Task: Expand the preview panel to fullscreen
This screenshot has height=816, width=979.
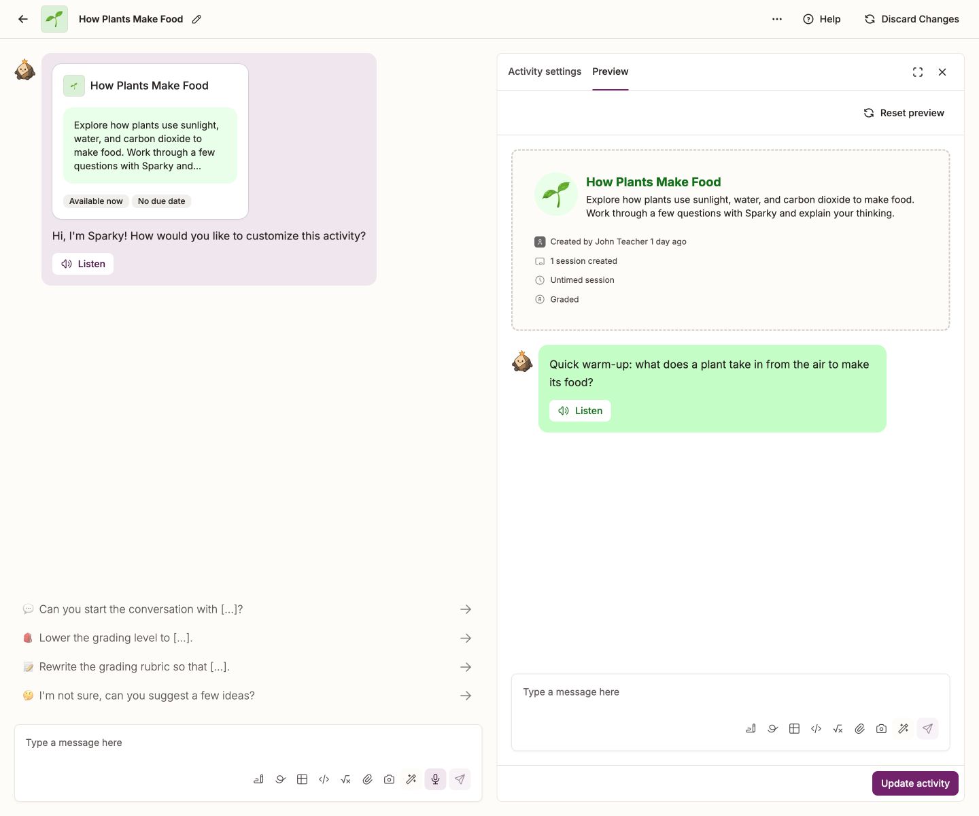Action: point(918,72)
